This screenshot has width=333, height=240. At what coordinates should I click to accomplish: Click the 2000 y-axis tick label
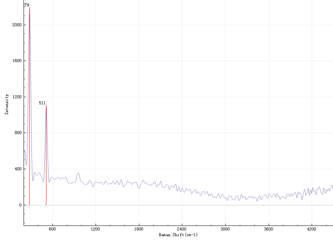pos(16,25)
